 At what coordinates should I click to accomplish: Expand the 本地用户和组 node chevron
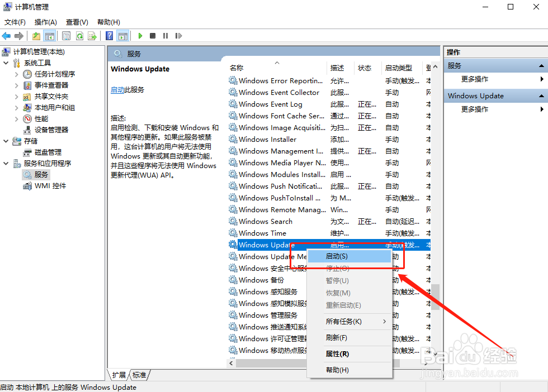pos(16,108)
